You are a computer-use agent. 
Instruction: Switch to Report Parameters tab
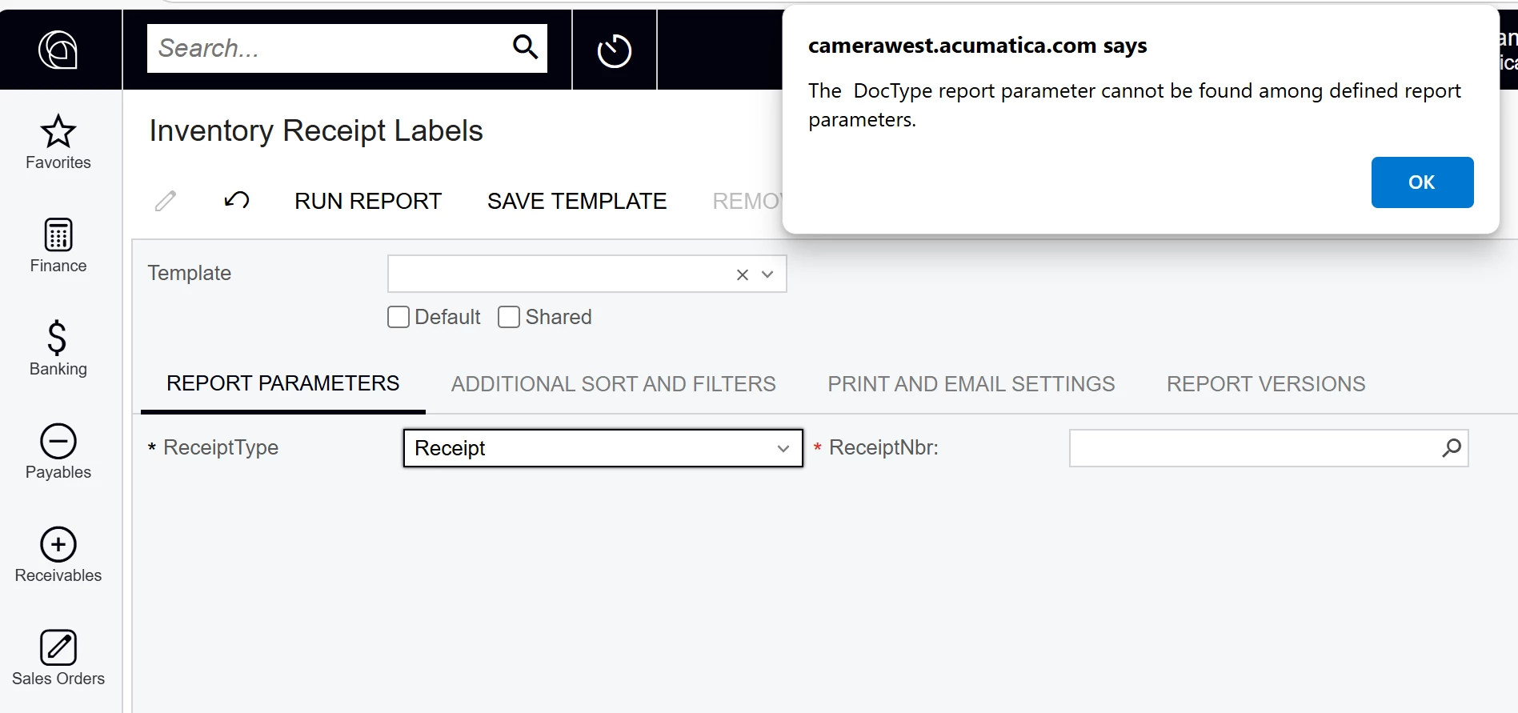(x=283, y=384)
